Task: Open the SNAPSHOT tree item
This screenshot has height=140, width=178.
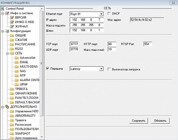Action: 22,134
